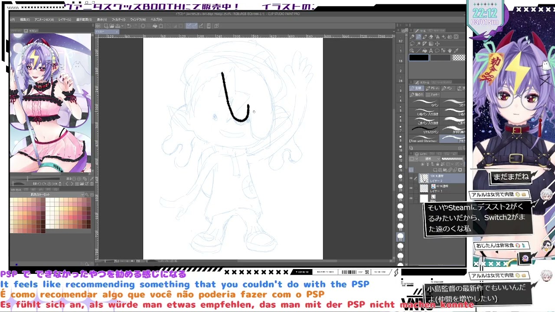
Task: Set brush size preset to 0.7
Action: (x=400, y=38)
